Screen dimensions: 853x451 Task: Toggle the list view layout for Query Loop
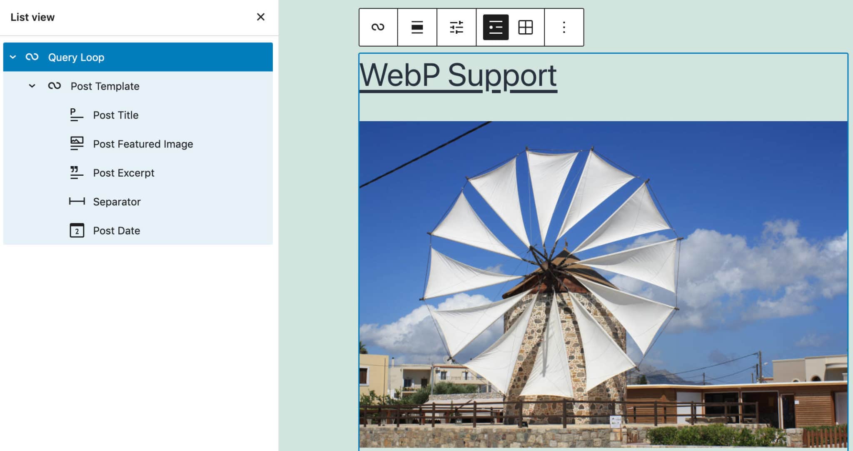pyautogui.click(x=495, y=27)
